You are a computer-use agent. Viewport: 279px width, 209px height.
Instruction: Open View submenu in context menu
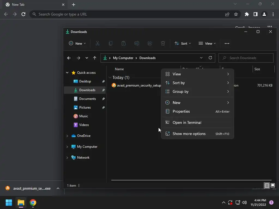197,74
